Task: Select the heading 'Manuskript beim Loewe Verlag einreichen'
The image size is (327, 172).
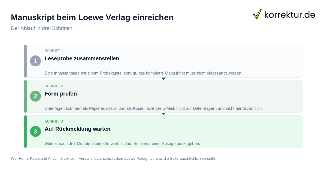Action: coord(92,17)
